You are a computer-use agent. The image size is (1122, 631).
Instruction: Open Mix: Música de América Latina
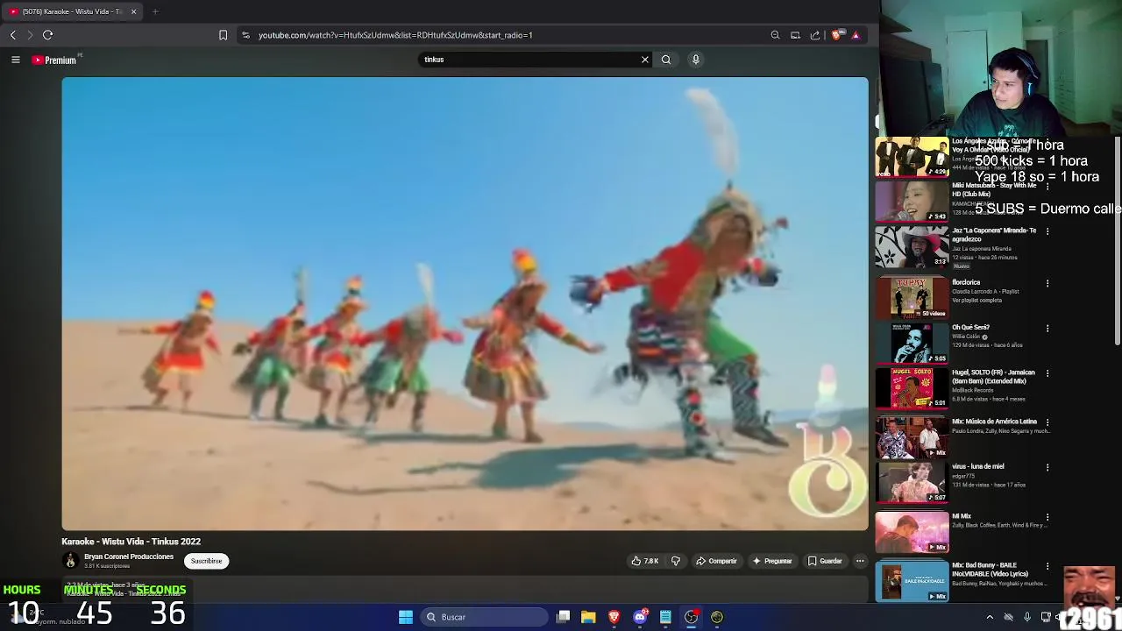click(x=994, y=422)
